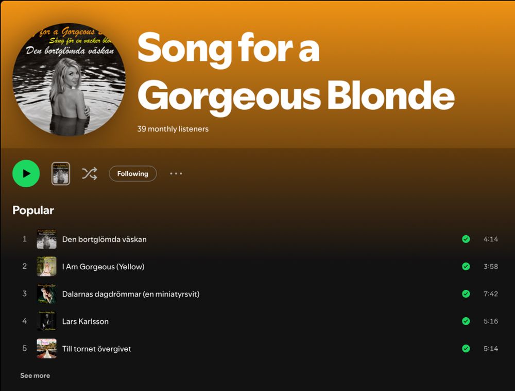Select the track Dalarnas dagdrömmar (en miniatyrsvit)
This screenshot has height=391, width=515.
(131, 294)
